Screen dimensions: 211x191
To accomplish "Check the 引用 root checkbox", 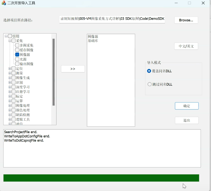I will [x=10, y=36].
